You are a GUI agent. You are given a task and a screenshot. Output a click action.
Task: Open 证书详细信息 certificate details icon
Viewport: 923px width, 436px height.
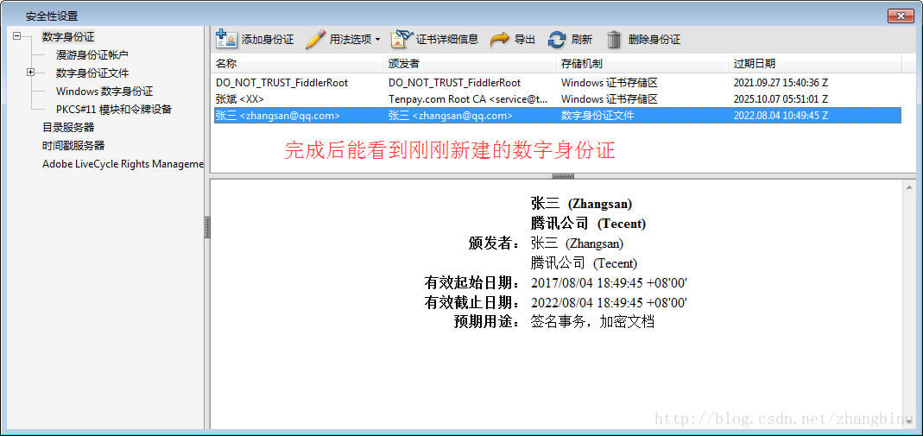coord(402,40)
